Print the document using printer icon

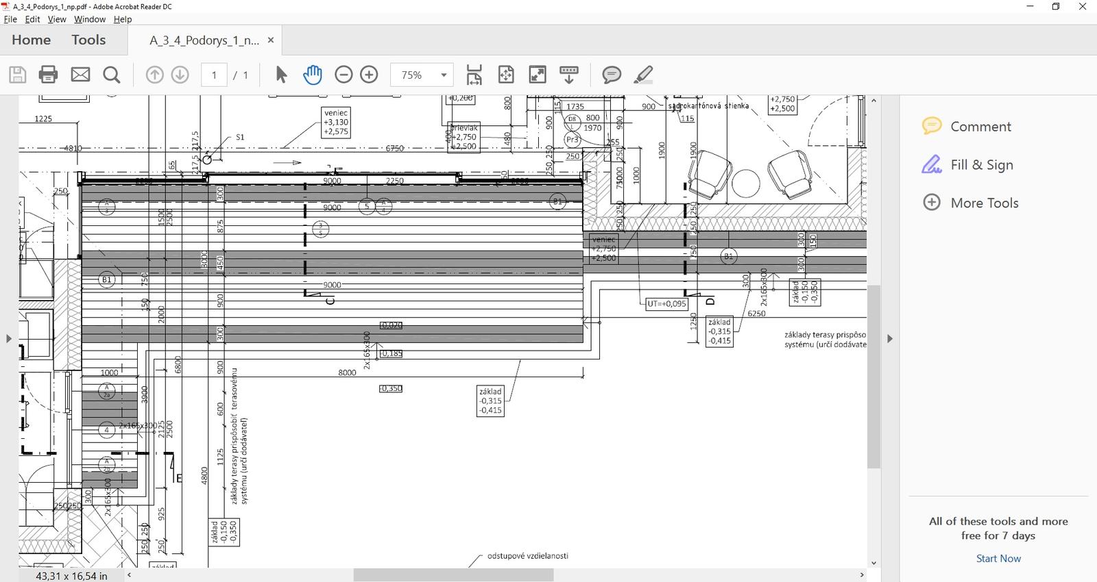point(48,75)
